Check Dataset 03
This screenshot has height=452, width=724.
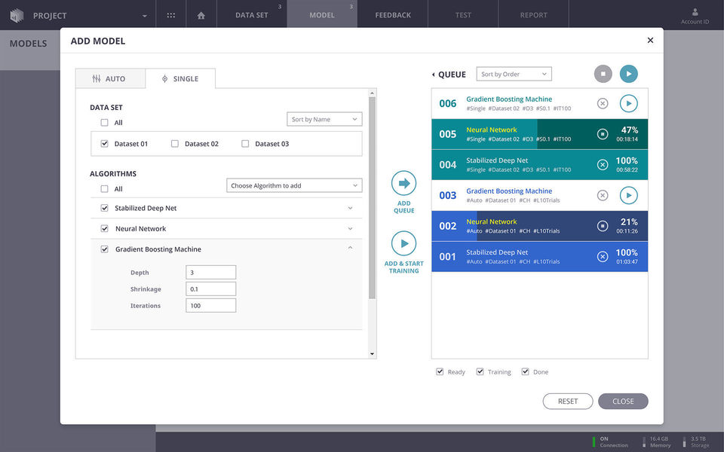point(245,144)
